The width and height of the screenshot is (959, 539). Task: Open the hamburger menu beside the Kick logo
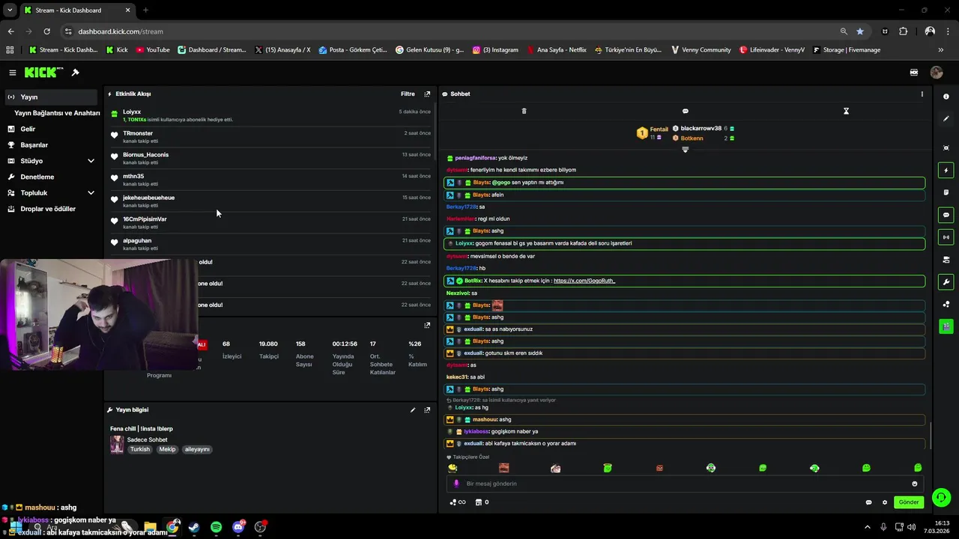pyautogui.click(x=13, y=73)
